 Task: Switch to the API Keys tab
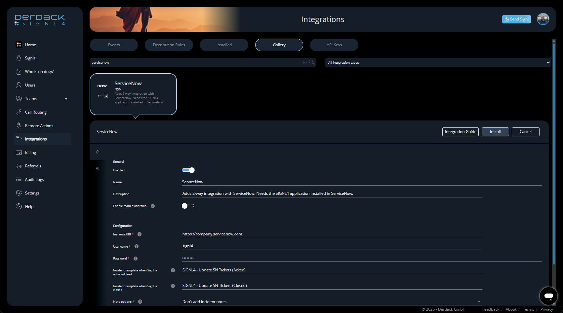334,45
